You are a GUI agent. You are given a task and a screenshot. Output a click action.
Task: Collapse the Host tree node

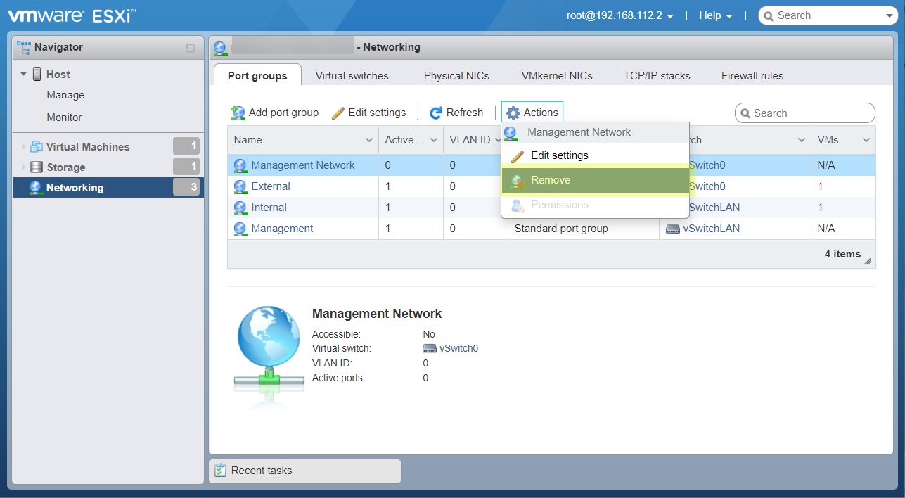pos(23,74)
